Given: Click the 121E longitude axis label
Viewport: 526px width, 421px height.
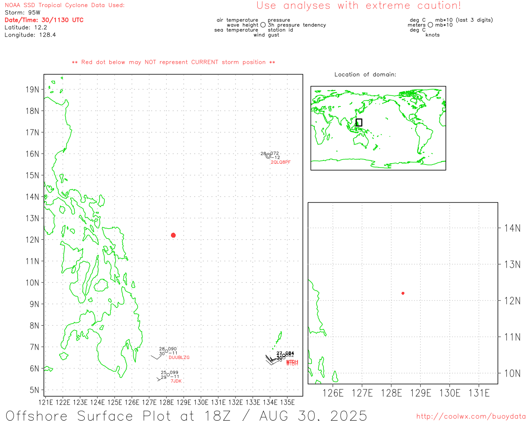Looking at the screenshot, I should click(46, 402).
